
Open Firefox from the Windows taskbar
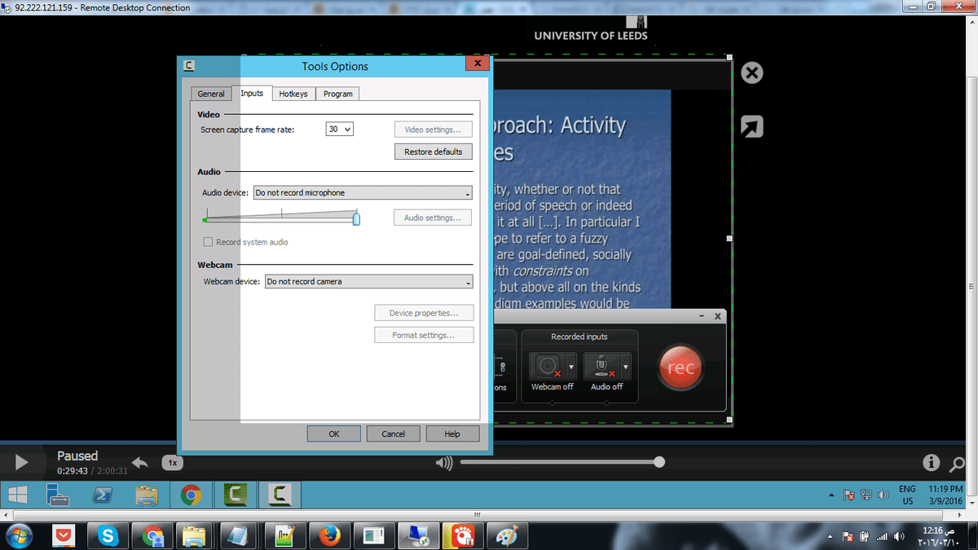click(x=329, y=535)
